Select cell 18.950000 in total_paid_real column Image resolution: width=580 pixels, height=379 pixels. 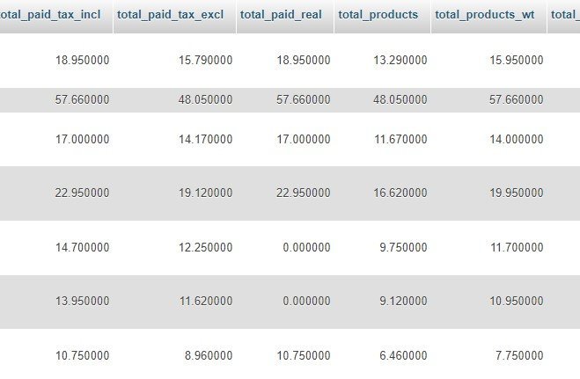304,60
